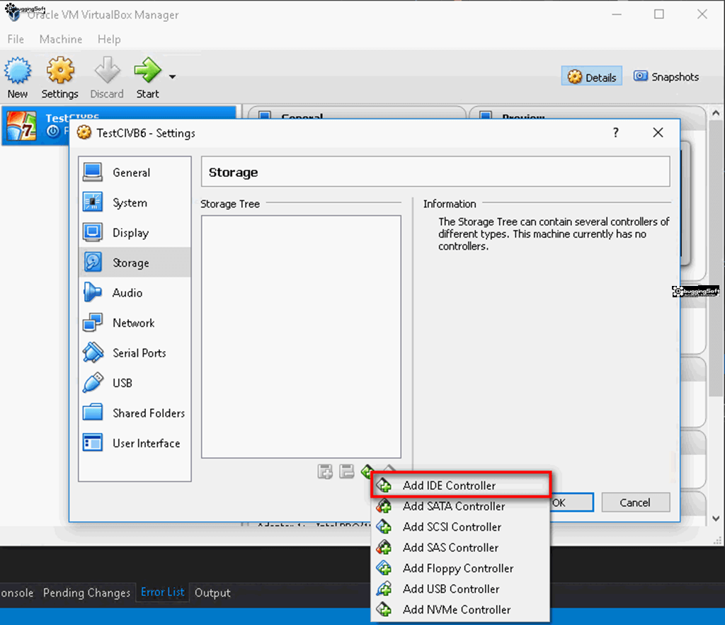Open the Display settings category
Image resolution: width=725 pixels, height=625 pixels.
[135, 233]
